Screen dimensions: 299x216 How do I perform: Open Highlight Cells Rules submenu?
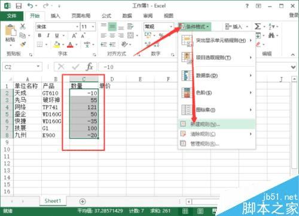coord(216,41)
